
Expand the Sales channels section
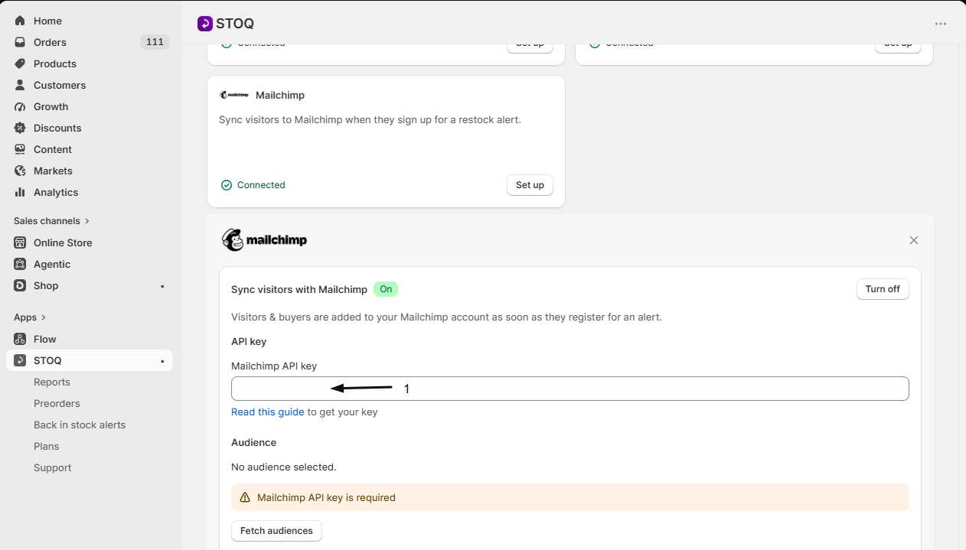click(x=52, y=221)
